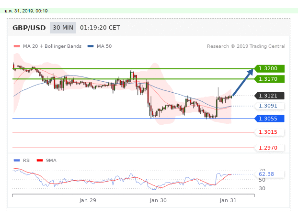Select the 1.3170 resistance price tag
Viewport: 298px width, 217px height.
tap(269, 79)
